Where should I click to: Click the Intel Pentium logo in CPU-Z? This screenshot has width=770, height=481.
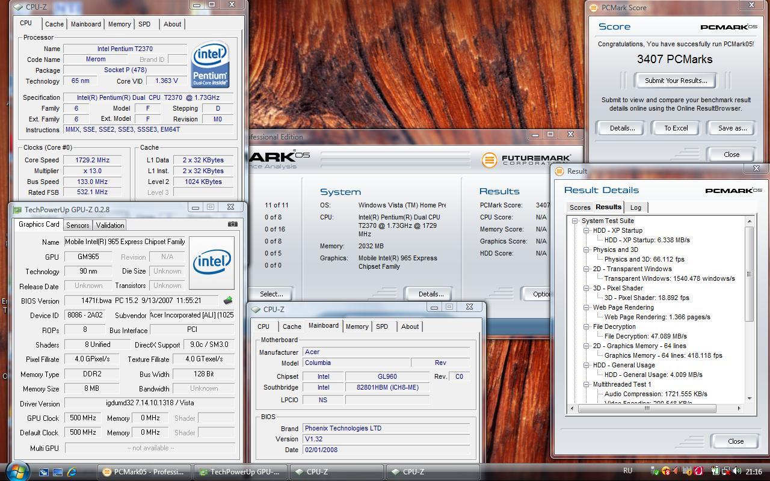pos(210,64)
